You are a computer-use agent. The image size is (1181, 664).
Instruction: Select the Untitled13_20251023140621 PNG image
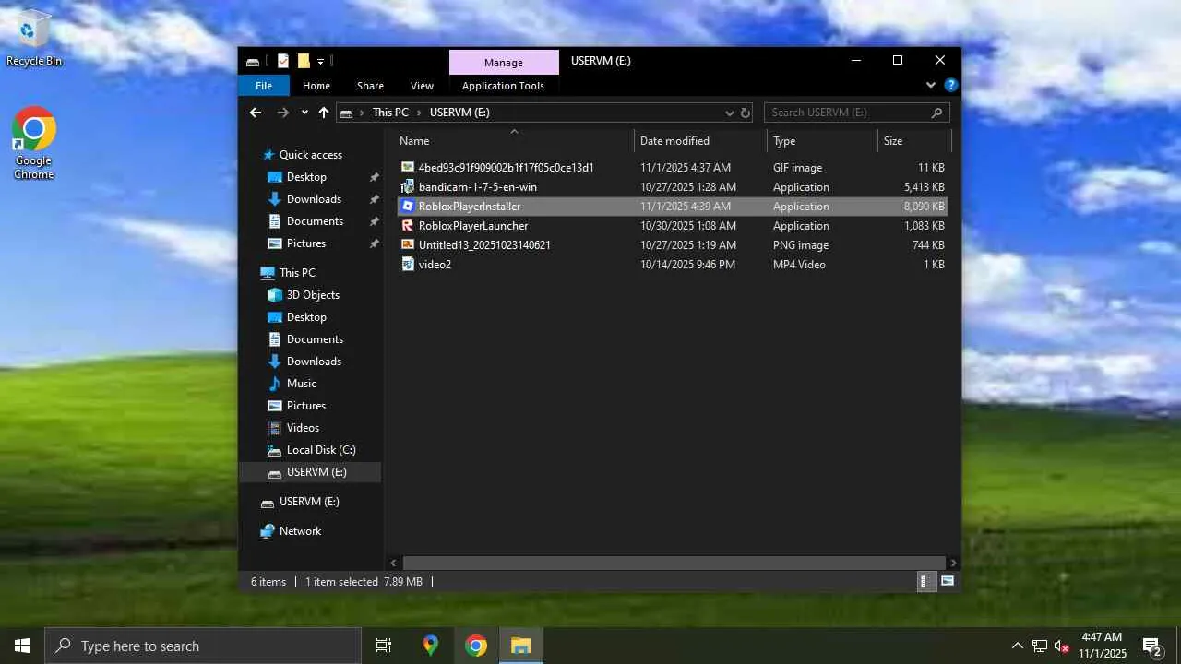(x=673, y=245)
